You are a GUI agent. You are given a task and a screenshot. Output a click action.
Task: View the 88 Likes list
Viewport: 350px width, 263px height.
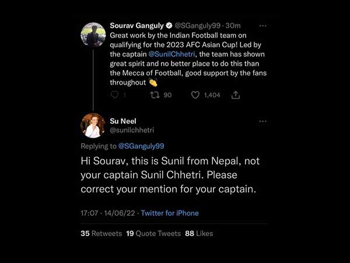tap(198, 233)
